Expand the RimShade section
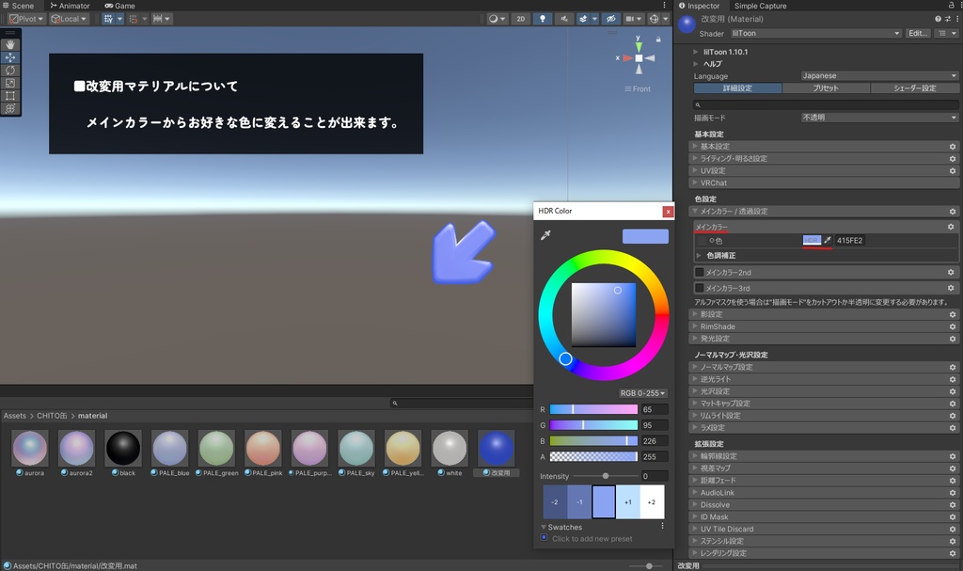 pyautogui.click(x=824, y=326)
